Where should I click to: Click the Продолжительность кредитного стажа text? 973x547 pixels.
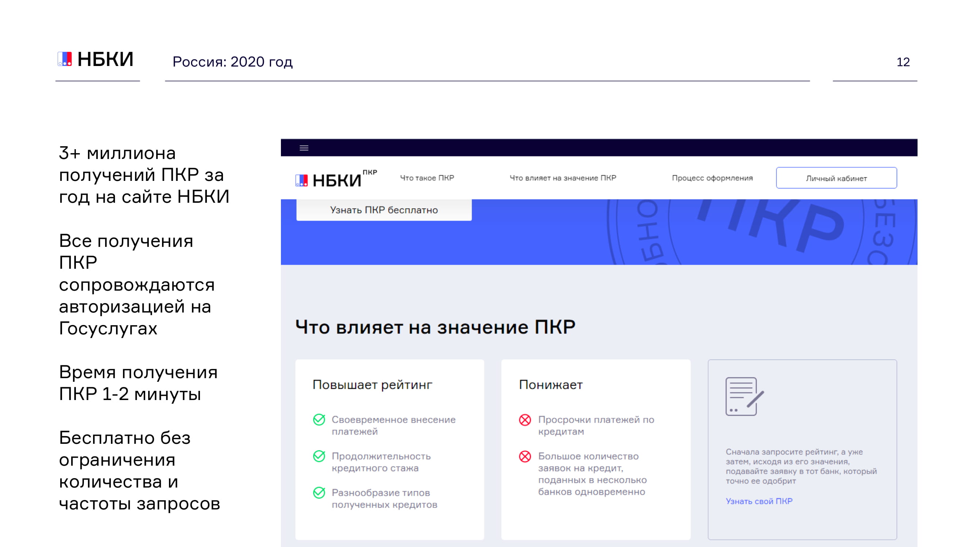381,462
